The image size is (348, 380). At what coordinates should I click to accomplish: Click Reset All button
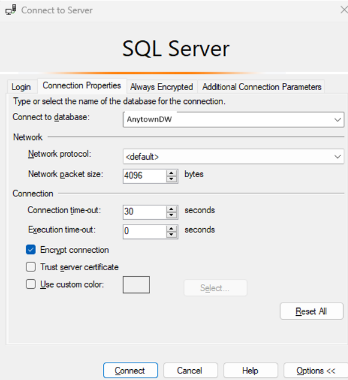(311, 311)
